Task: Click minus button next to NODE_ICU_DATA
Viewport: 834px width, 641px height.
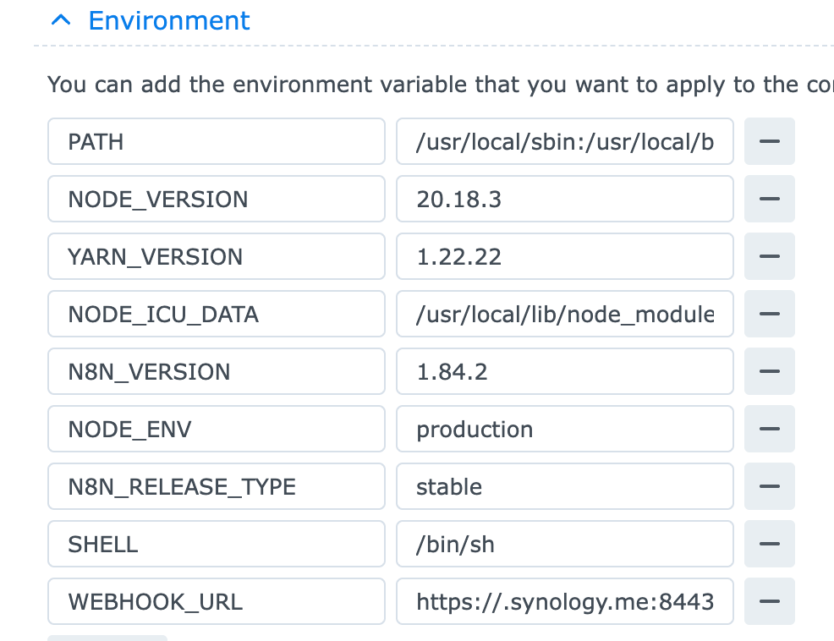Action: [769, 314]
